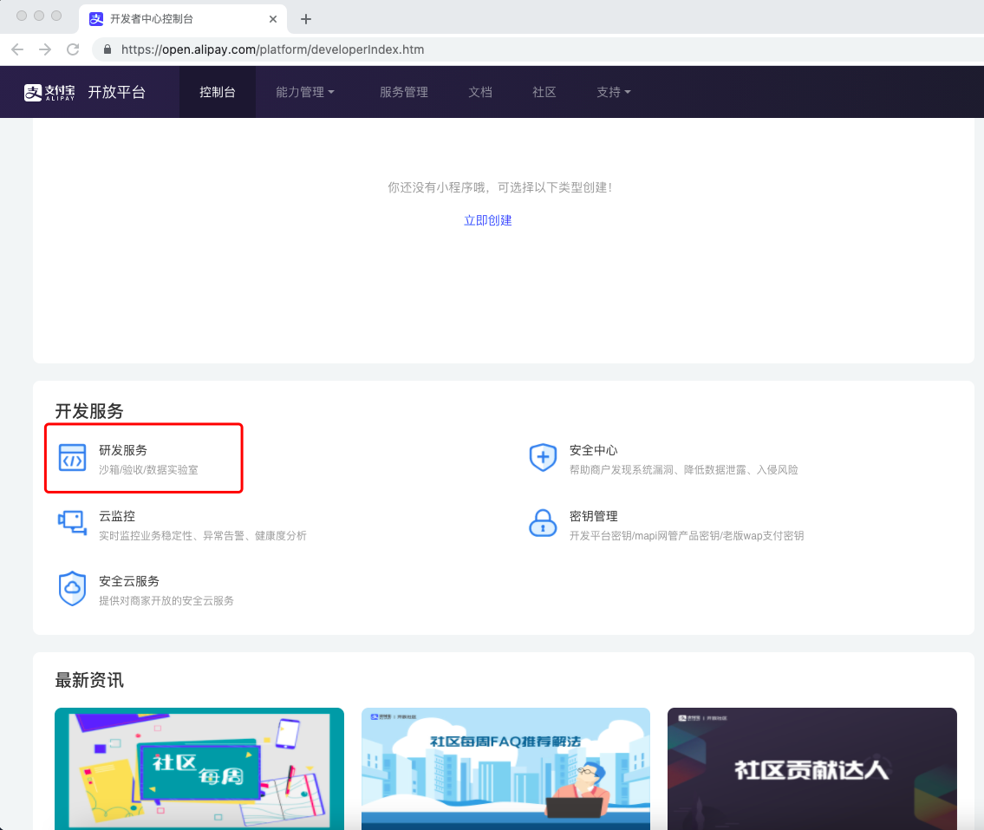
Task: Click the 安全云服务 cloud shield icon
Action: [73, 588]
